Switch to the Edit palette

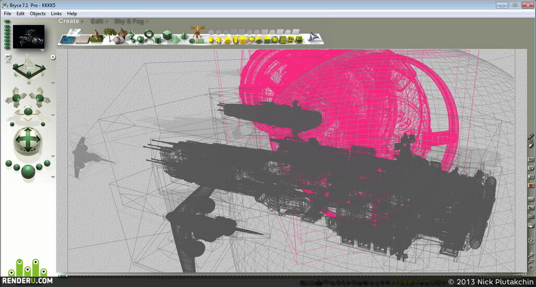(97, 21)
